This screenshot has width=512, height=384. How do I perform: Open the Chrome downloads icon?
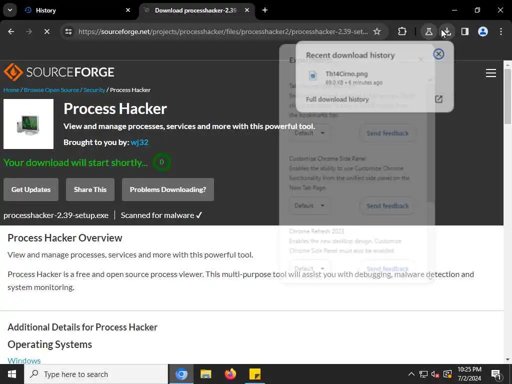coord(446,31)
